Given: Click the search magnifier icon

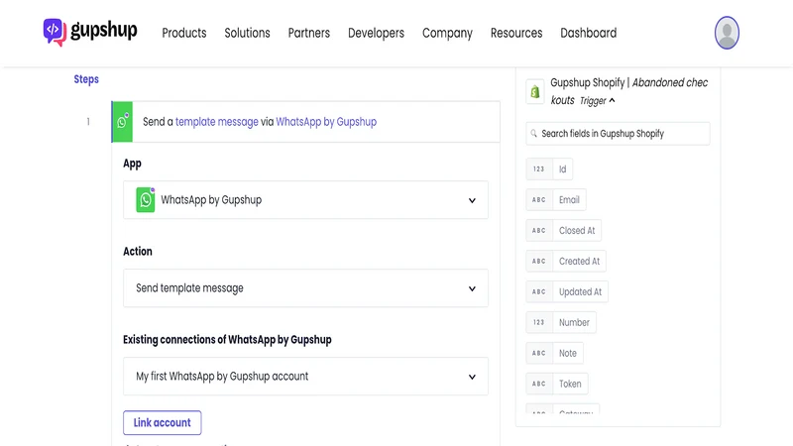Looking at the screenshot, I should (x=533, y=134).
